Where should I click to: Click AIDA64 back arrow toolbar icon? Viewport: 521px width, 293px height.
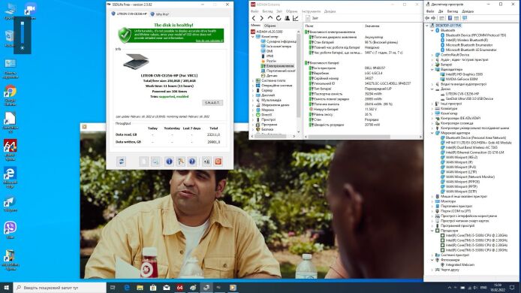click(x=254, y=18)
